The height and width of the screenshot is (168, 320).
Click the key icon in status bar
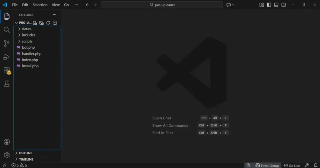point(307,166)
